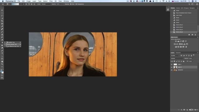The width and height of the screenshot is (199, 112).
Task: Hide the bottom photo layer eye
Action: click(x=172, y=70)
